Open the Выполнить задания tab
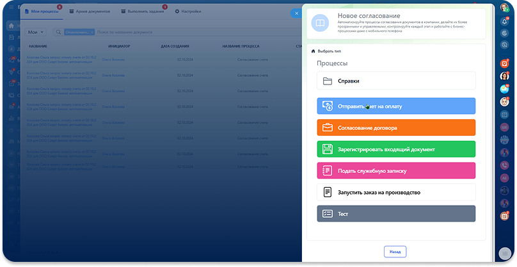 [x=143, y=12]
